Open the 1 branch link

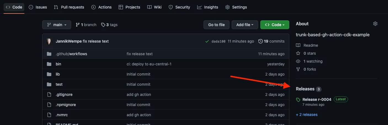(x=86, y=25)
